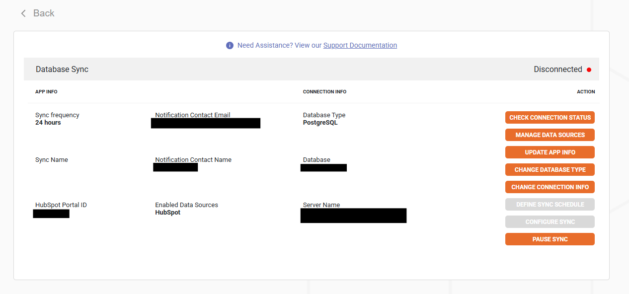
Task: Click the Database Type label
Action: coord(324,115)
